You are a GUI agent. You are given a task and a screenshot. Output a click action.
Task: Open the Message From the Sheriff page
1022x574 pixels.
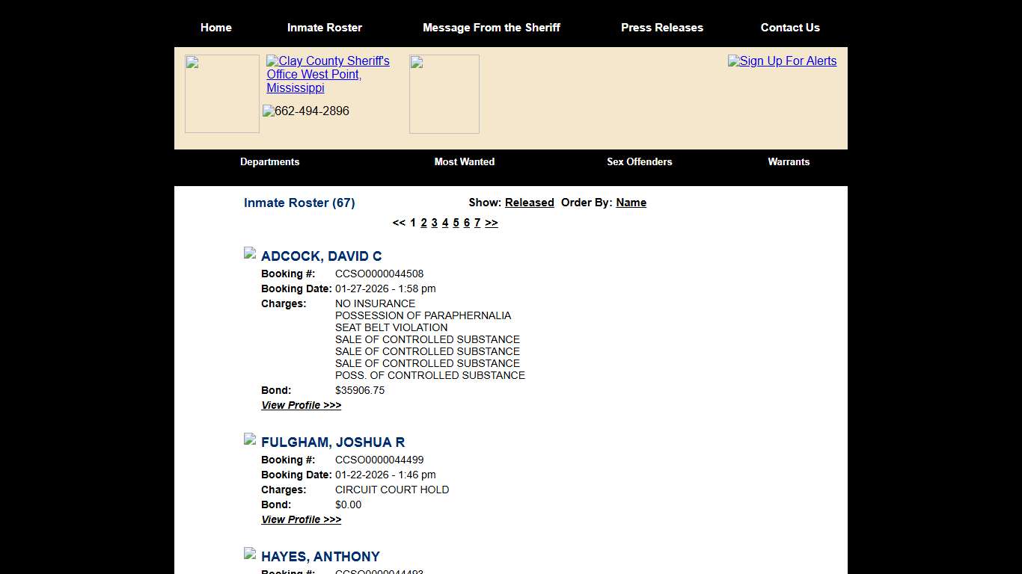(492, 28)
